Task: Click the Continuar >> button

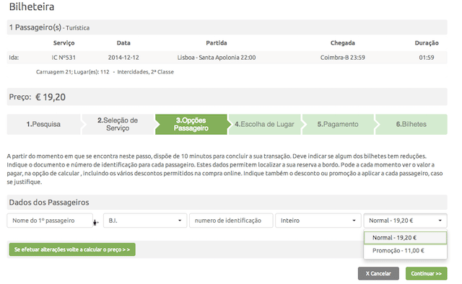Action: tap(427, 274)
